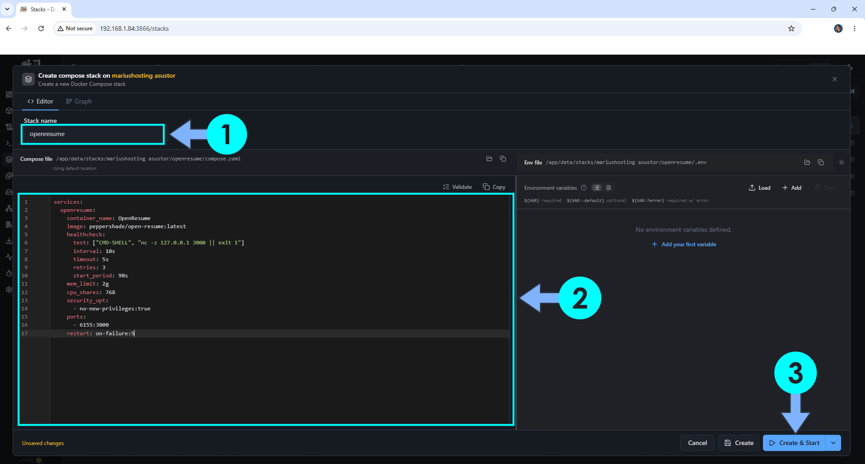
Task: Reload the browser page
Action: pyautogui.click(x=41, y=28)
